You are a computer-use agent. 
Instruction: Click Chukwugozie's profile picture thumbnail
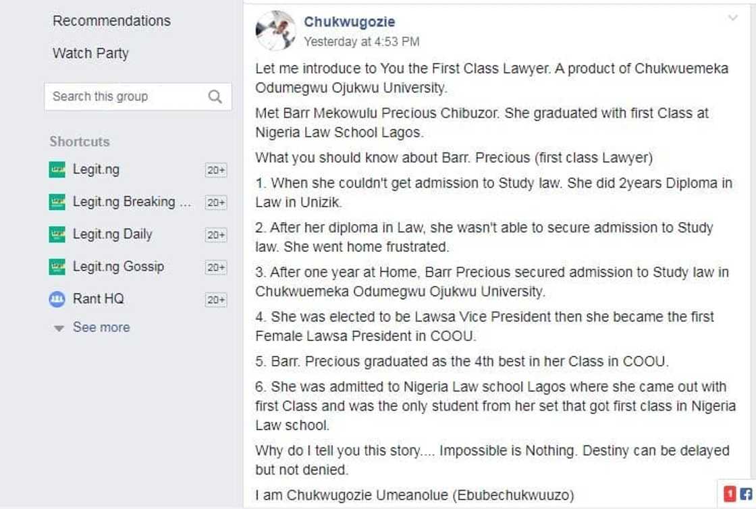(x=275, y=30)
